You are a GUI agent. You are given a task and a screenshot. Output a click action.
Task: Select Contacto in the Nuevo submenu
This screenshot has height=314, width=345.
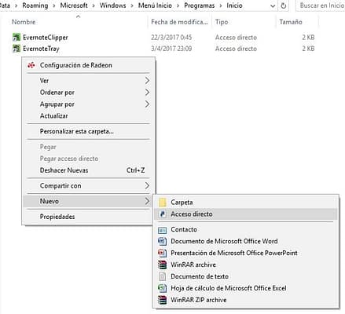point(246,229)
